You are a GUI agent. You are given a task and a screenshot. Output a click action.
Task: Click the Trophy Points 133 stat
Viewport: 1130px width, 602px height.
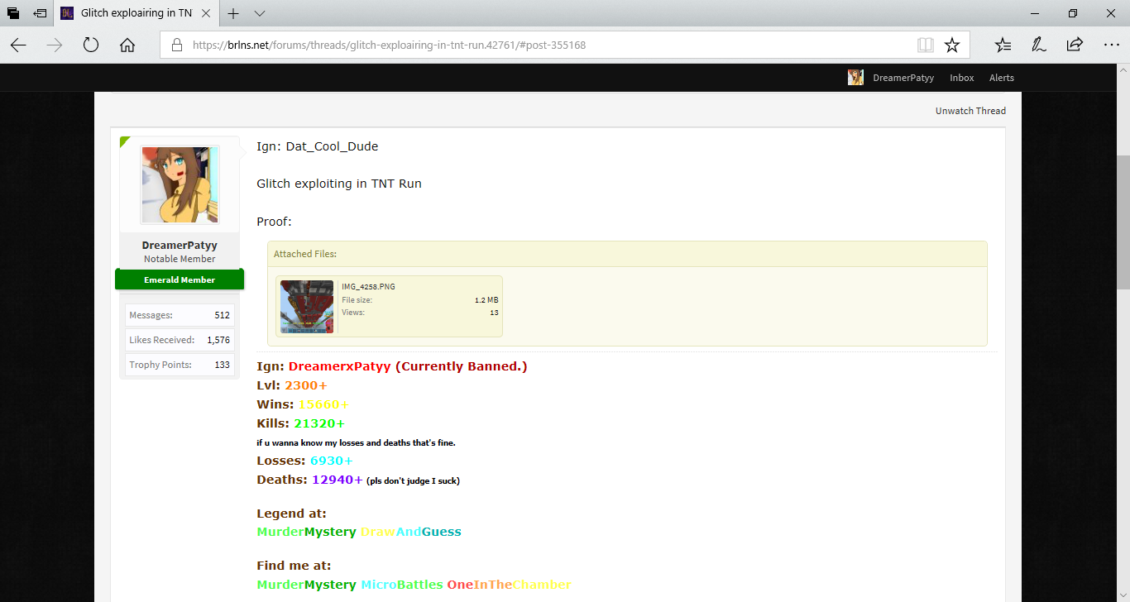[x=180, y=365]
